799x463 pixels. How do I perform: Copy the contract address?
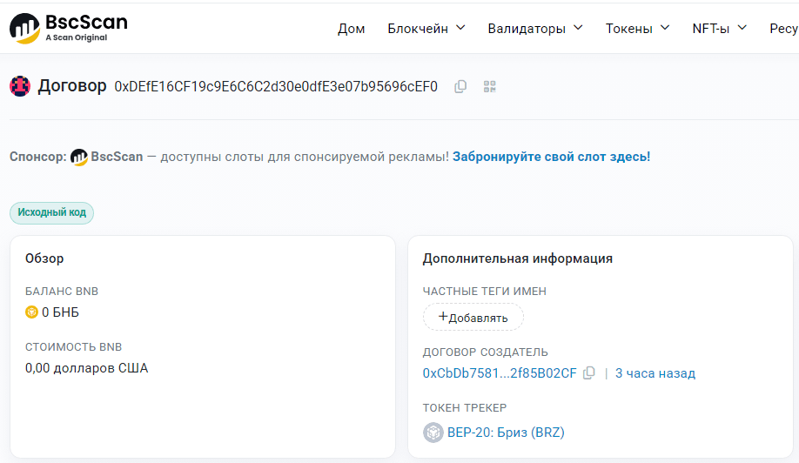pyautogui.click(x=460, y=86)
